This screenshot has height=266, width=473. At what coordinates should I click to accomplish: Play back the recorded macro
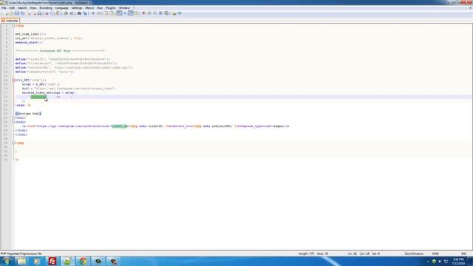pos(155,13)
